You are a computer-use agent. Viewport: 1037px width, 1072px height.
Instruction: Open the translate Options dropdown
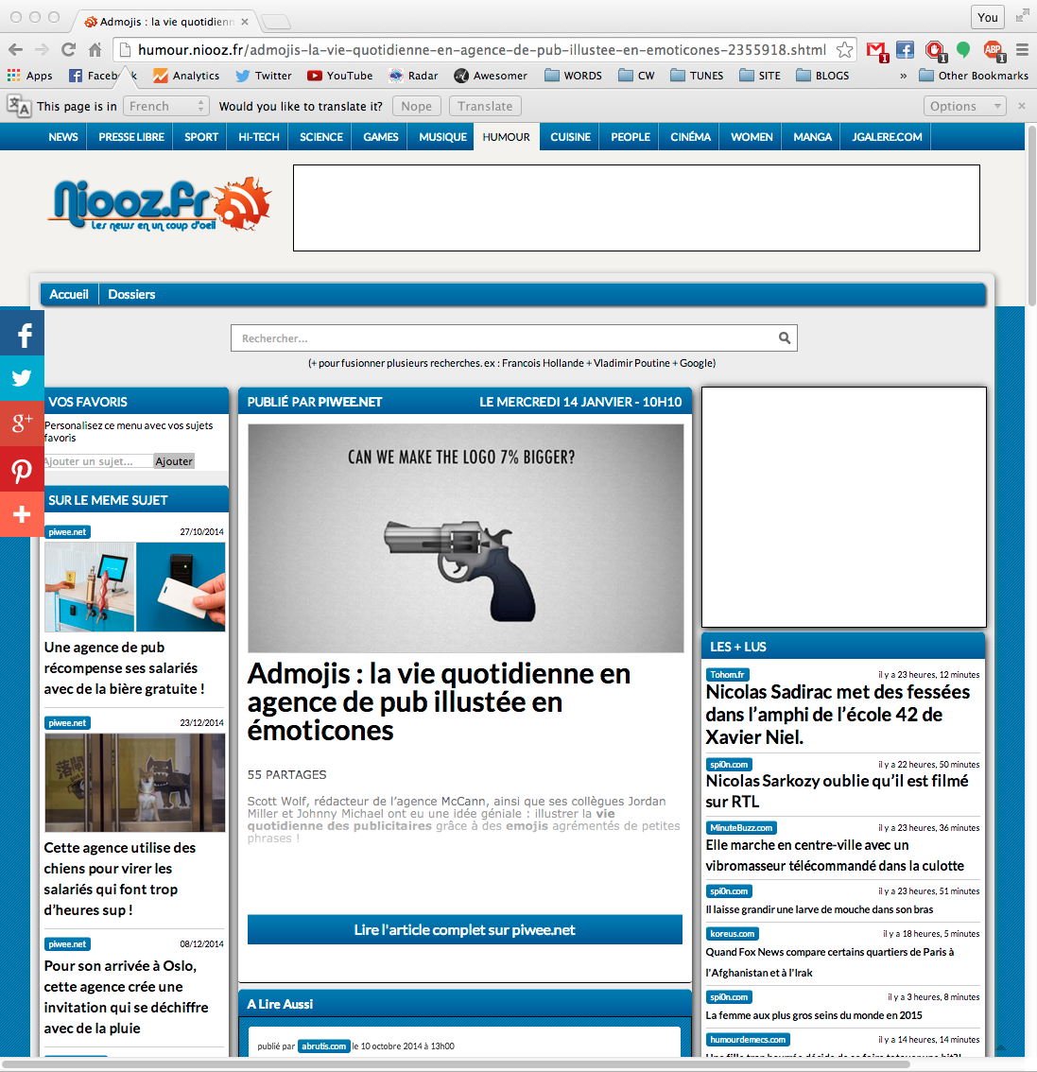coord(964,106)
